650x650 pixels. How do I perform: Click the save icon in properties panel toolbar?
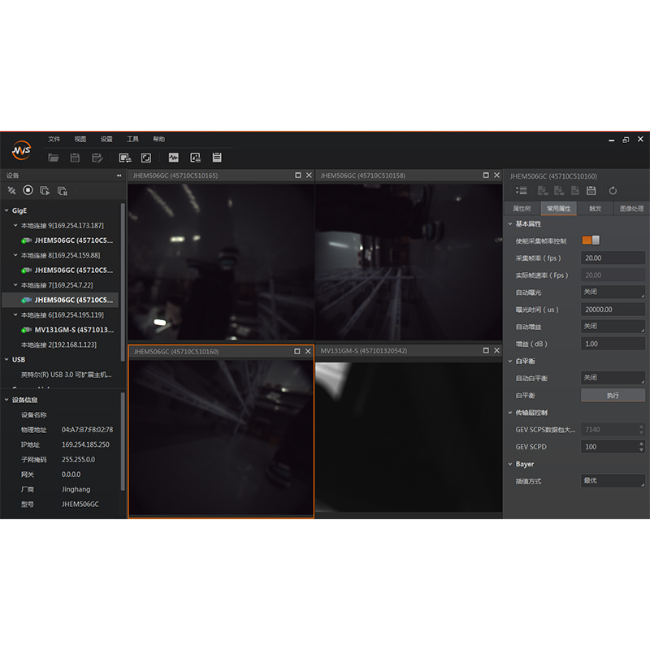[591, 190]
